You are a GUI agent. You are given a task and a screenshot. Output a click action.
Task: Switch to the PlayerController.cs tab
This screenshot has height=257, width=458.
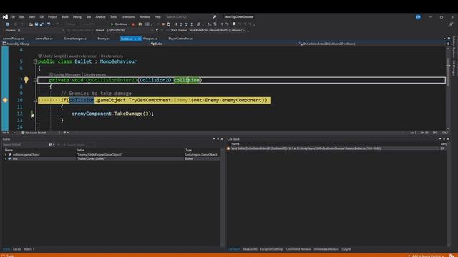tap(180, 39)
